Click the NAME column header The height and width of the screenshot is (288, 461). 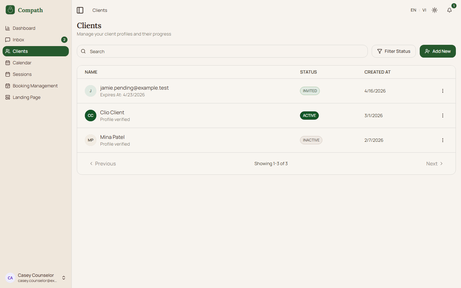coord(91,72)
